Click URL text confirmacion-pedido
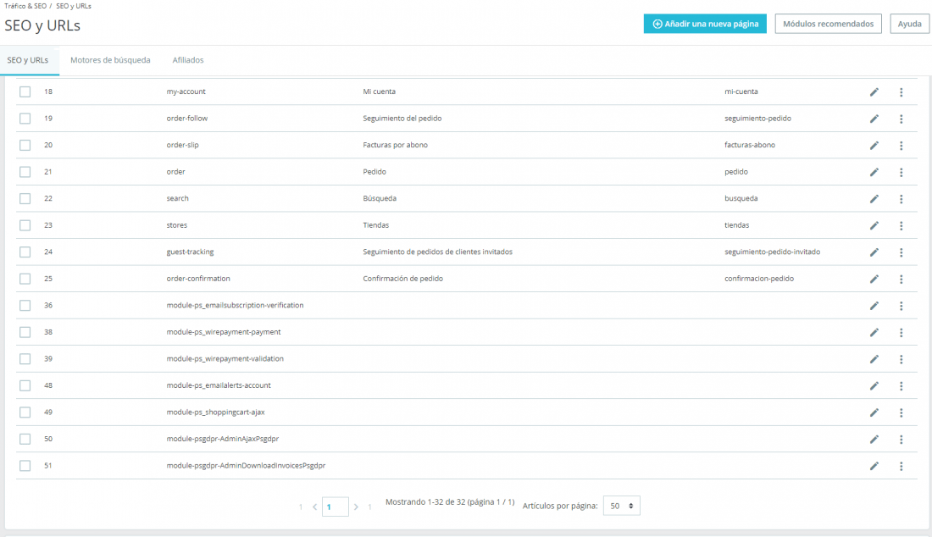Image resolution: width=932 pixels, height=537 pixels. [759, 279]
